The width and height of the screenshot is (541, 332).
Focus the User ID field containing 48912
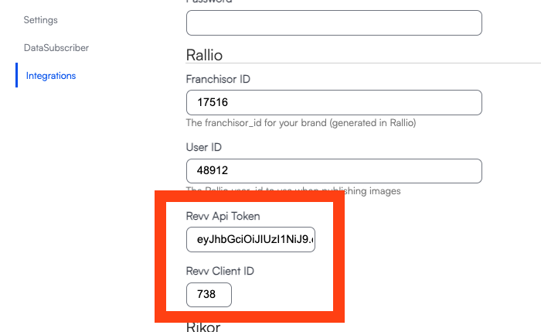click(x=334, y=171)
